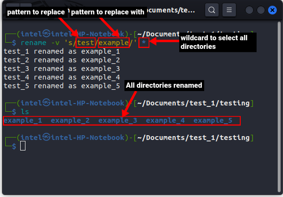This screenshot has width=283, height=197.
Task: Click the '-v' option in the rename command
Action: 55,43
